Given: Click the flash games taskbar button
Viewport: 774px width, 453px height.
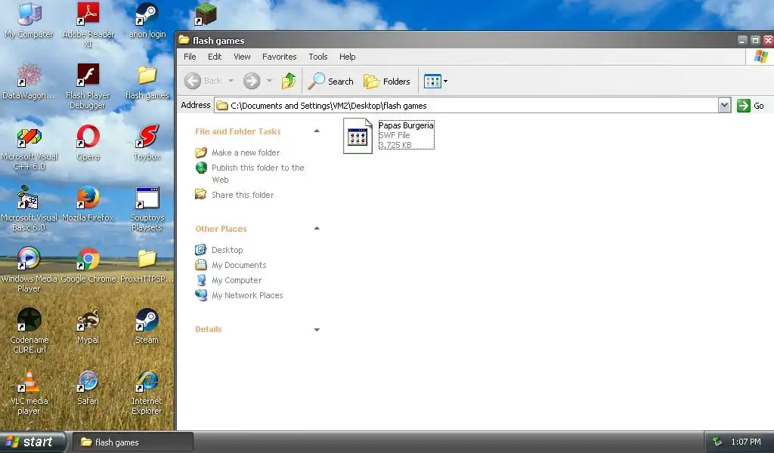Looking at the screenshot, I should click(x=133, y=442).
